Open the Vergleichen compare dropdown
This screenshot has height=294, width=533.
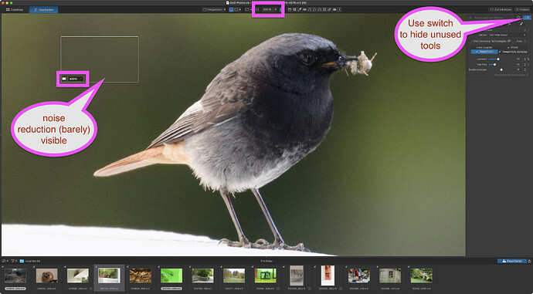[x=214, y=9]
